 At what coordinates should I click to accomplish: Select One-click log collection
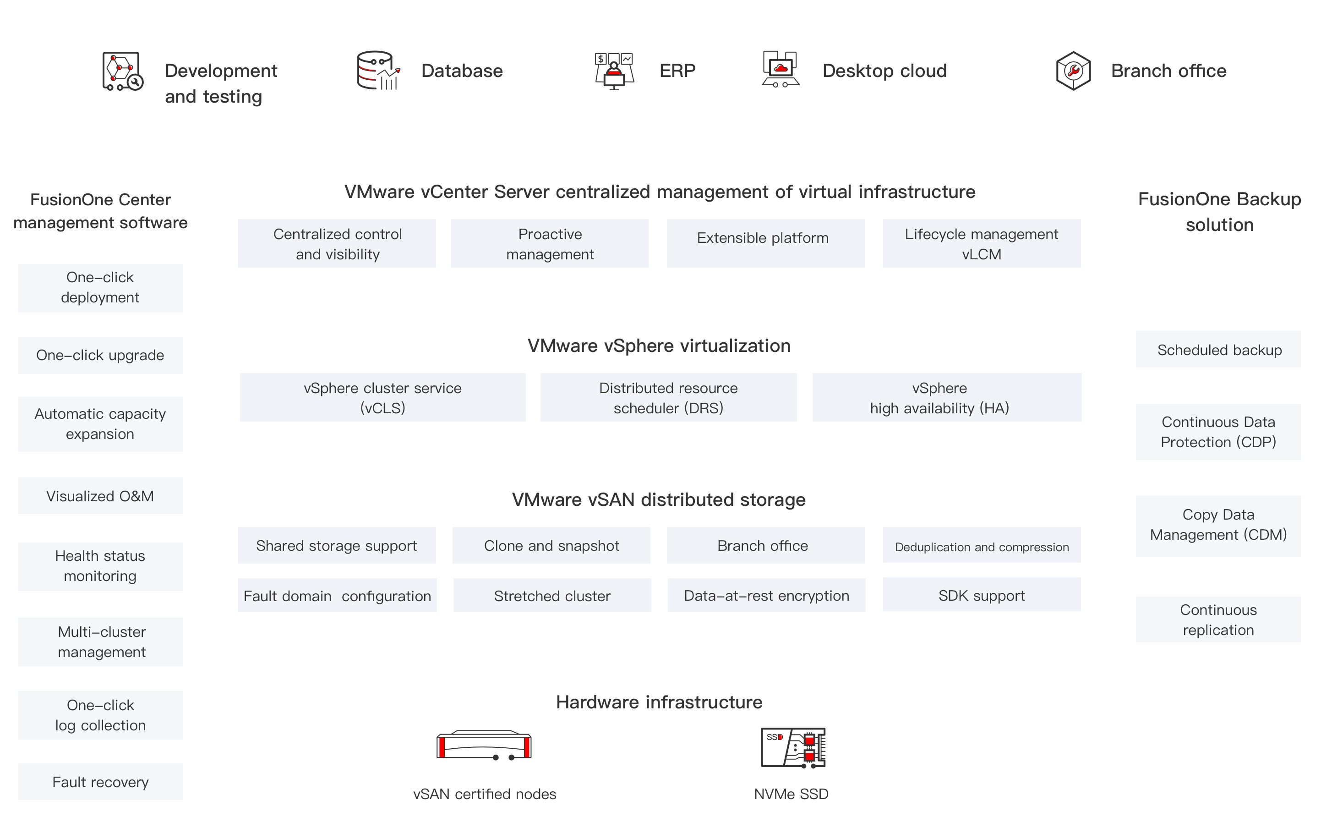pyautogui.click(x=100, y=715)
